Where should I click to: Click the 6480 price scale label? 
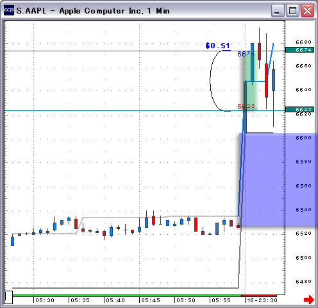coord(303,282)
